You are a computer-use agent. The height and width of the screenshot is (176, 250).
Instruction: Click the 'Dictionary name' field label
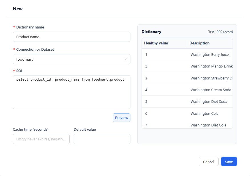(x=30, y=27)
